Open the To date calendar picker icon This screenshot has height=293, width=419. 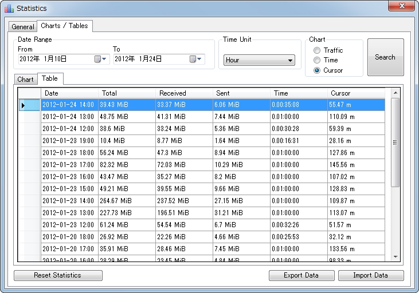point(195,59)
